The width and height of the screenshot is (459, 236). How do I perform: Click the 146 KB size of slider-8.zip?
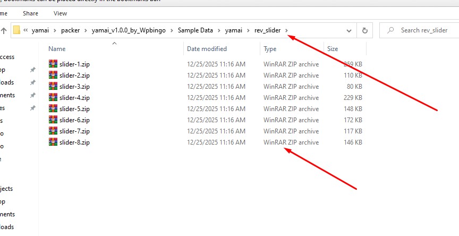[353, 142]
